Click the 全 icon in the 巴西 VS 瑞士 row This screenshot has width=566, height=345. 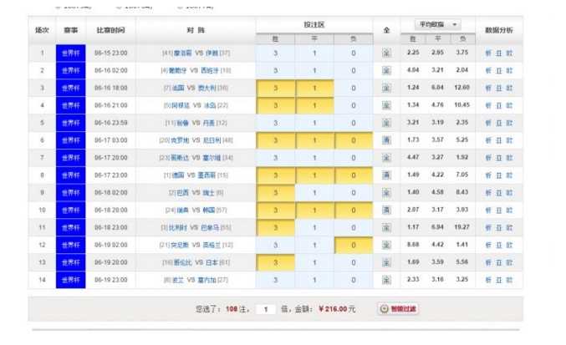tap(386, 193)
